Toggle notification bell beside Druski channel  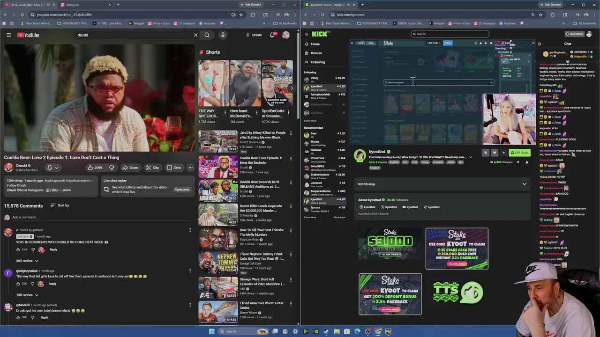(52, 168)
